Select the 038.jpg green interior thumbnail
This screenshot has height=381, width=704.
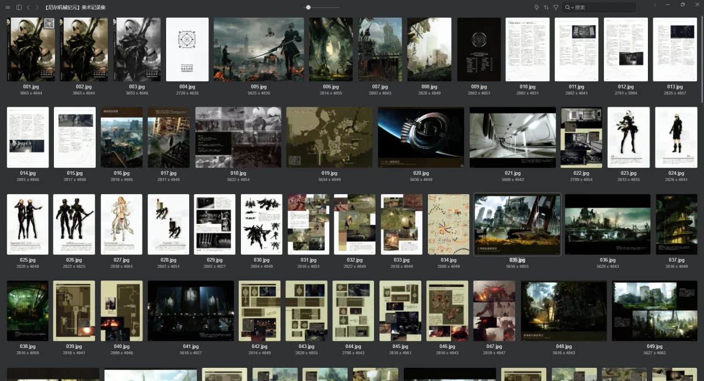28,311
